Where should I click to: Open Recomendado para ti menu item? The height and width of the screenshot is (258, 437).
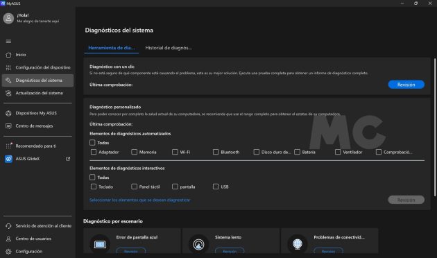pyautogui.click(x=37, y=146)
